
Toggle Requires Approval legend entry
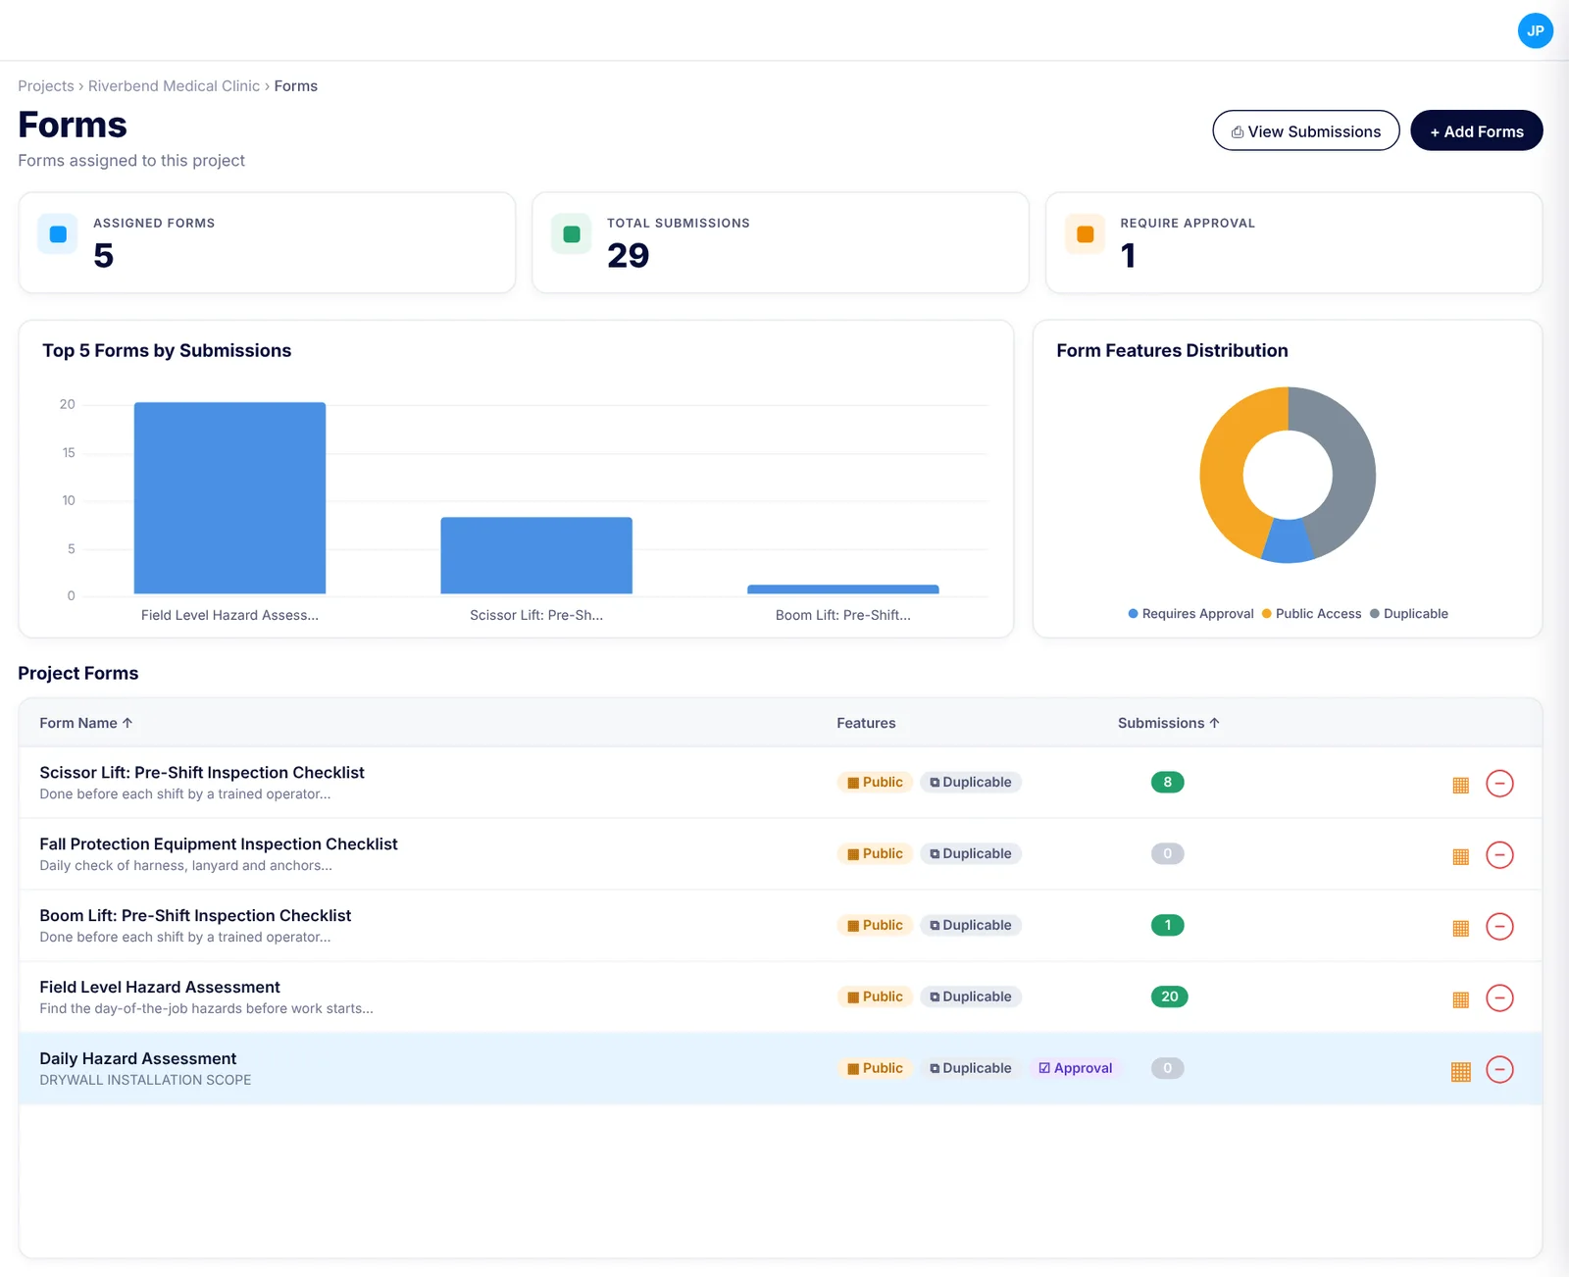coord(1190,614)
